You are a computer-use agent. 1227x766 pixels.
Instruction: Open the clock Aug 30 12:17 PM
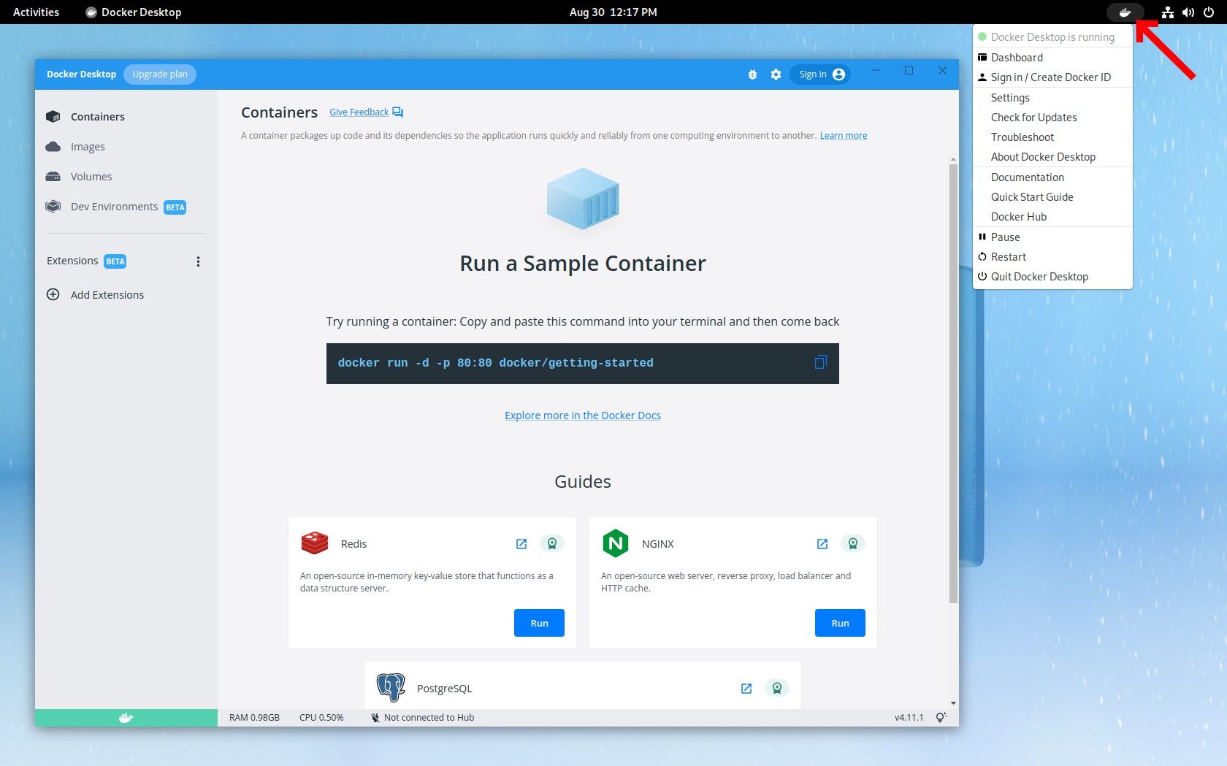click(613, 12)
